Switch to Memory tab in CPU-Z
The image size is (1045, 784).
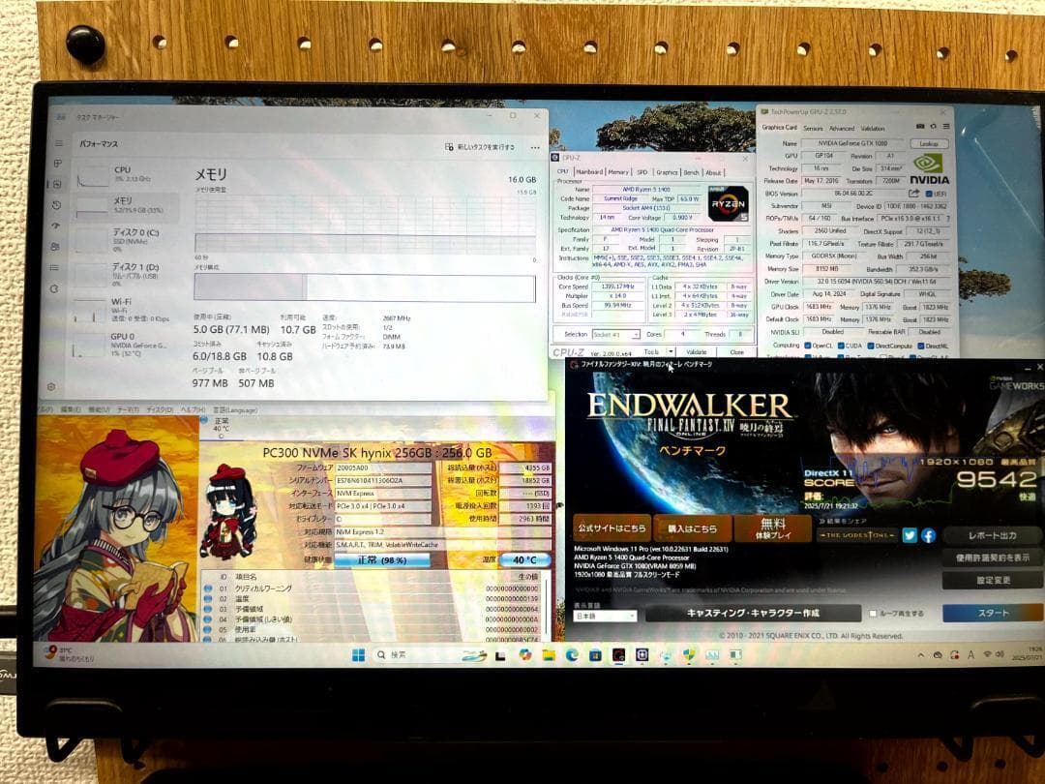pos(618,172)
